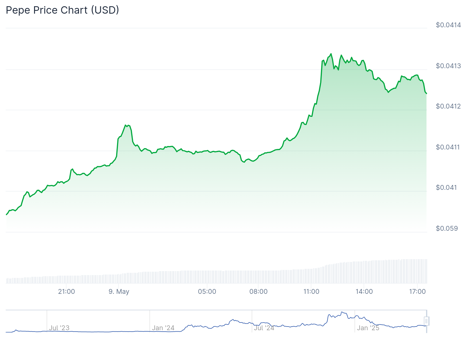Click the 9. May date label
The image size is (467, 341).
[119, 292]
